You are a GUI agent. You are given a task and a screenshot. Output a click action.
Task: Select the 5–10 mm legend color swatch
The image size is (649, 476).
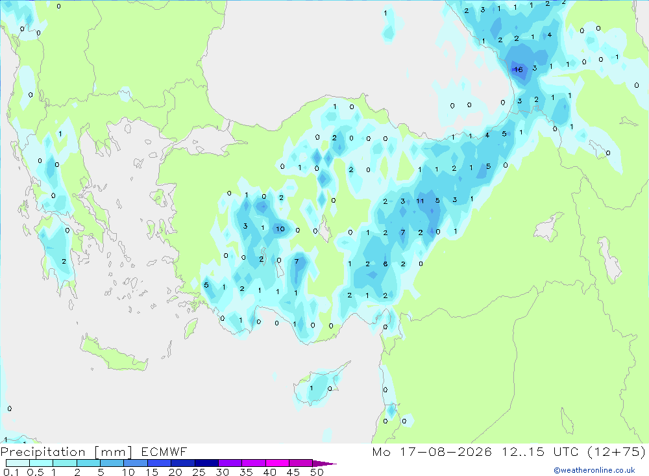pos(112,463)
